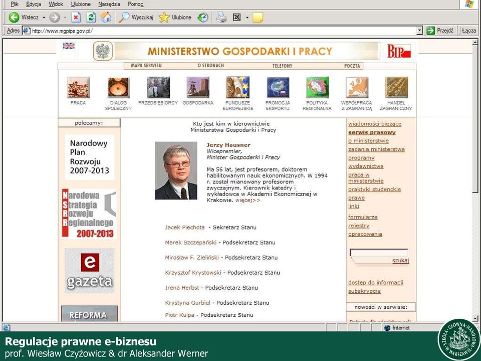Open TELEFONY in the top navigation
The height and width of the screenshot is (361, 481).
coord(282,66)
